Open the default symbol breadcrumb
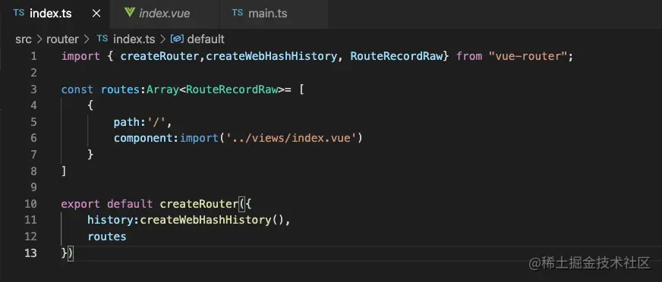 click(x=206, y=39)
